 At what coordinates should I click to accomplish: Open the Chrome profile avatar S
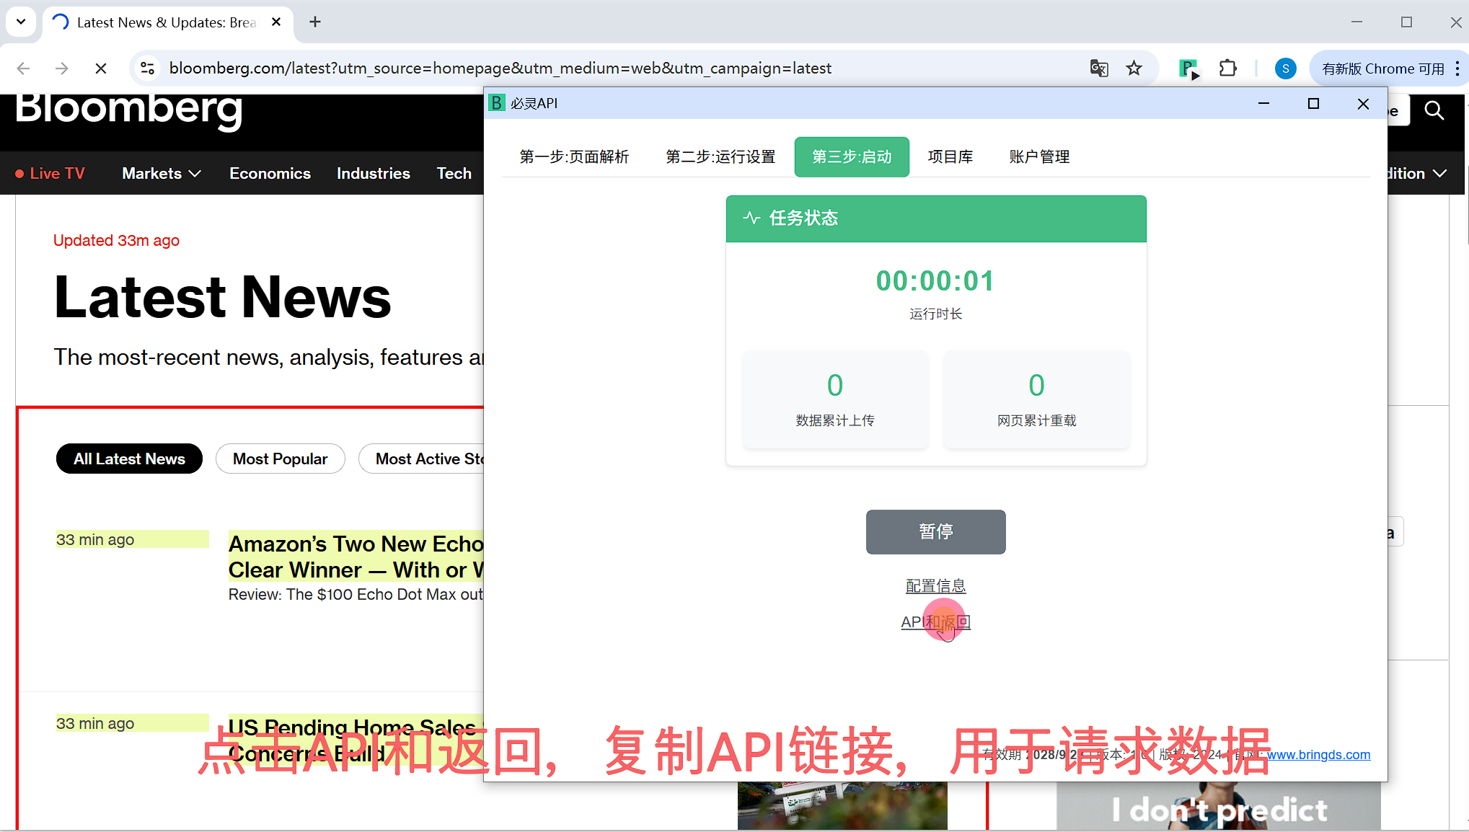pos(1285,68)
